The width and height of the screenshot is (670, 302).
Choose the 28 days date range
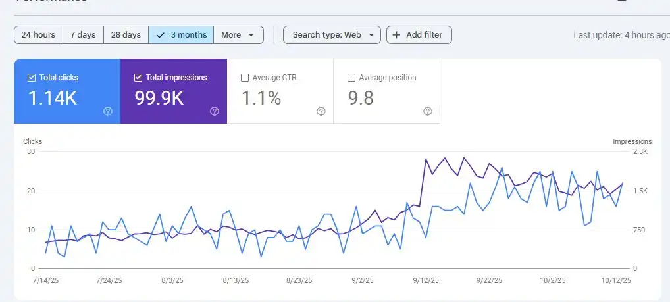[x=126, y=35]
